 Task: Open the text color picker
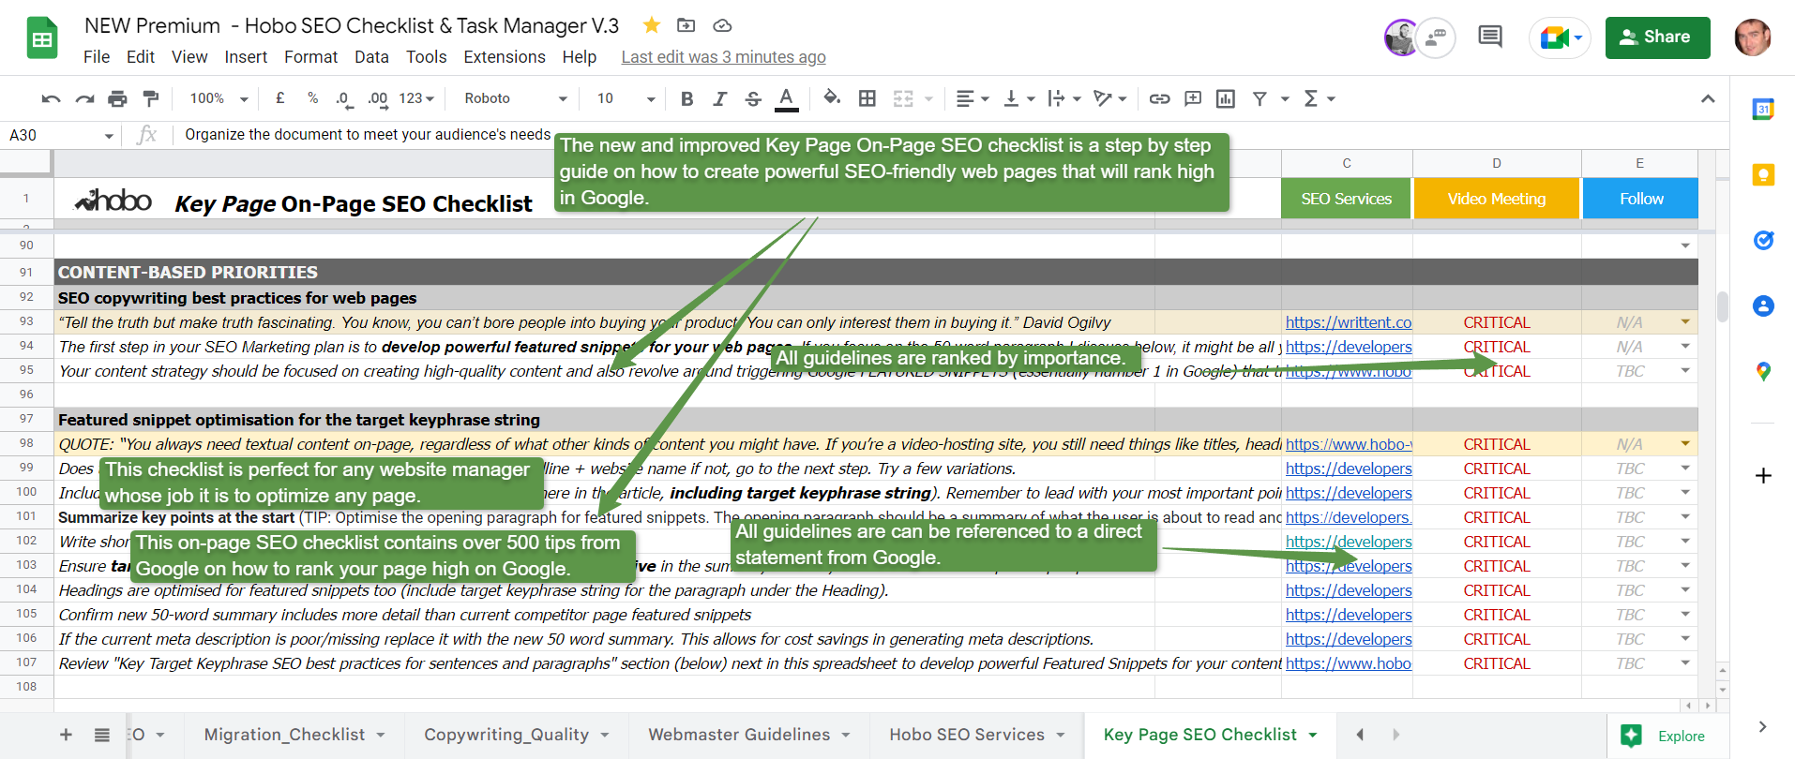[787, 98]
